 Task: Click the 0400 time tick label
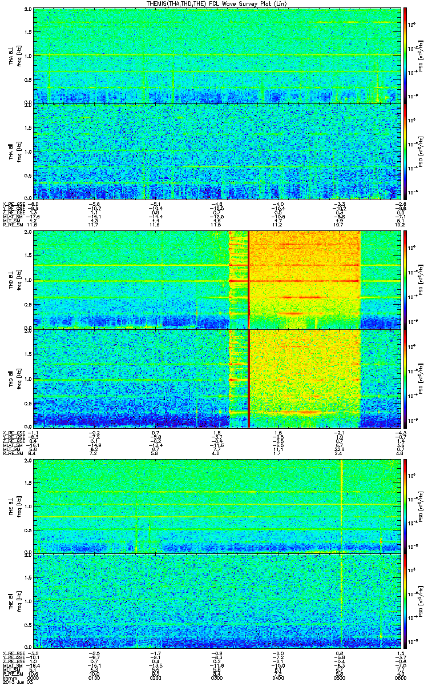coord(278,679)
